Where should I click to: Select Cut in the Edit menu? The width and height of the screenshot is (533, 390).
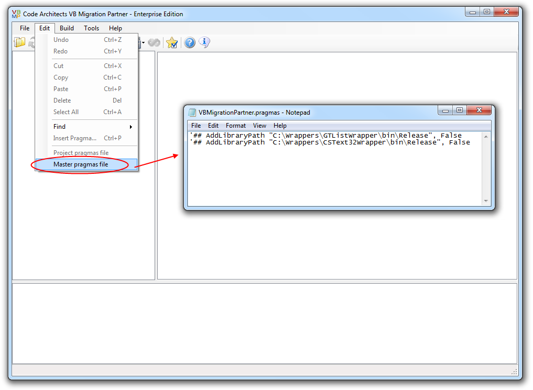tap(86, 66)
